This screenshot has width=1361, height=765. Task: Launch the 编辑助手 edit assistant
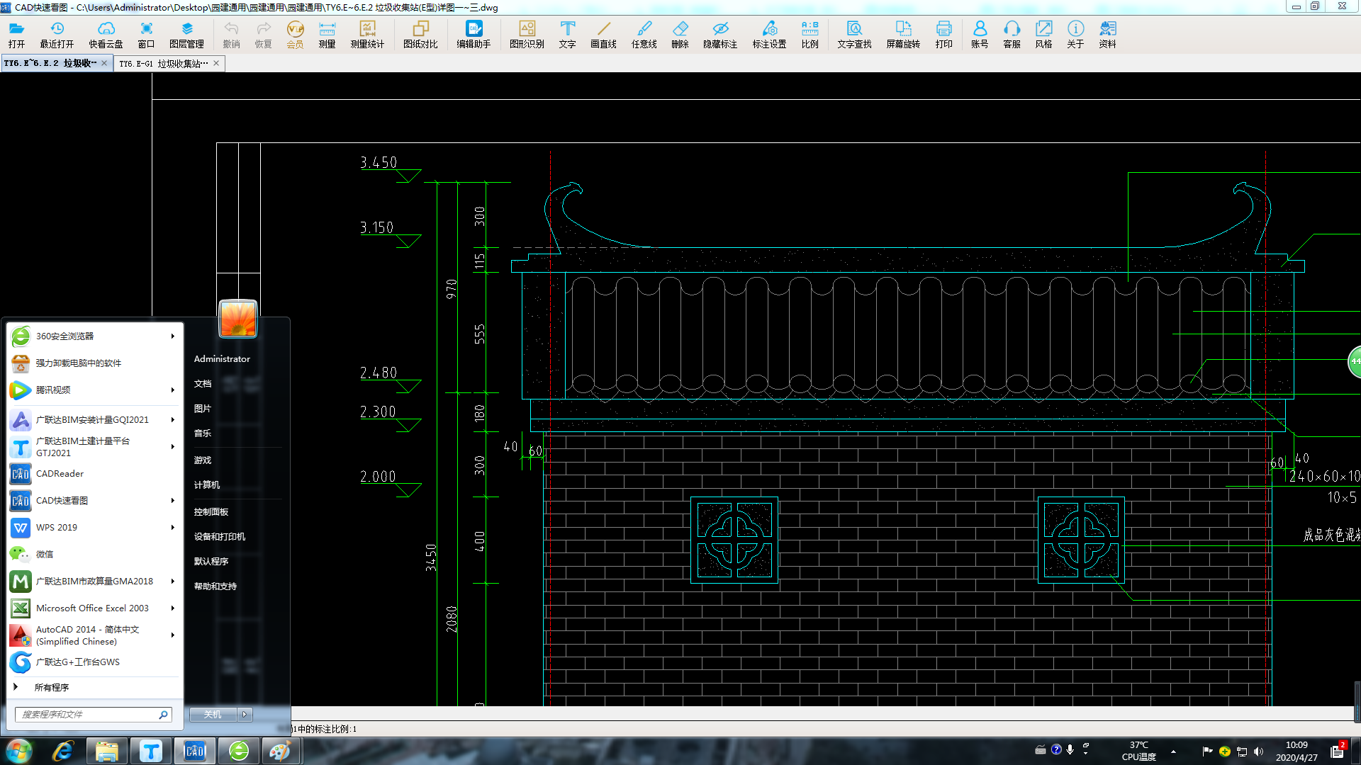[x=474, y=34]
